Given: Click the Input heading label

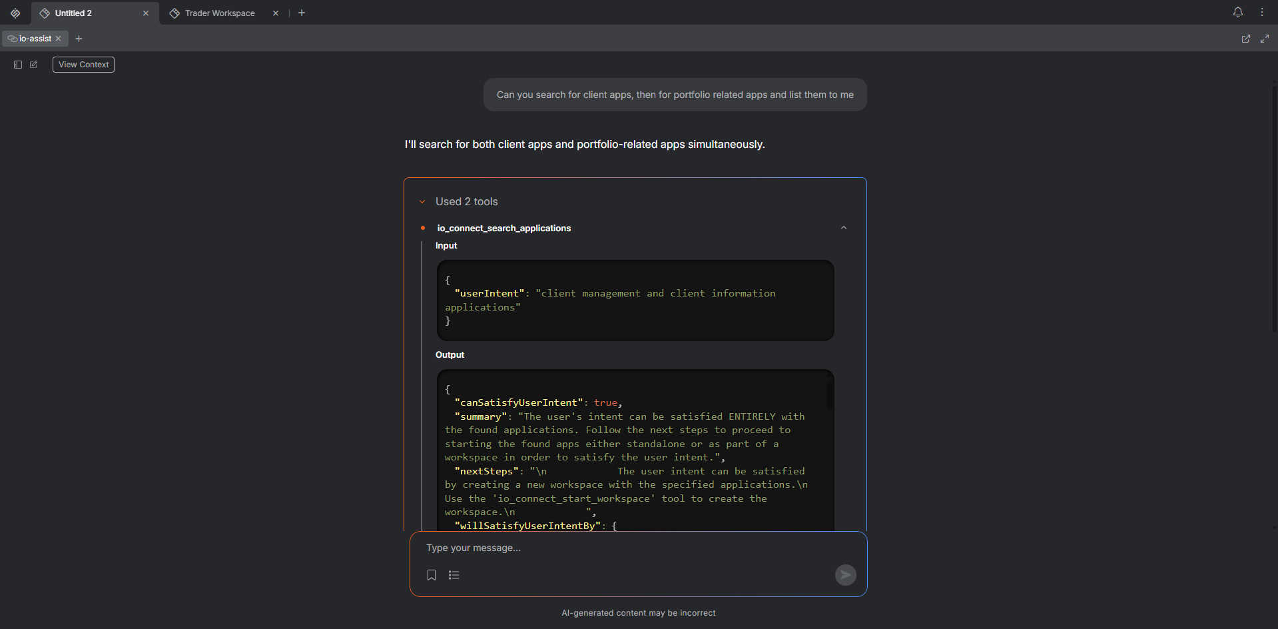Looking at the screenshot, I should click(446, 246).
